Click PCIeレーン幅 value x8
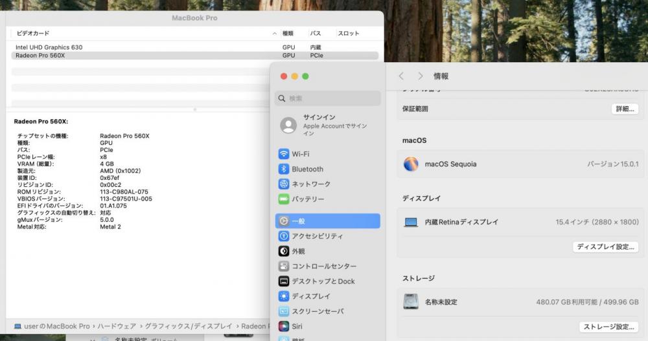The height and width of the screenshot is (341, 648). [x=103, y=157]
